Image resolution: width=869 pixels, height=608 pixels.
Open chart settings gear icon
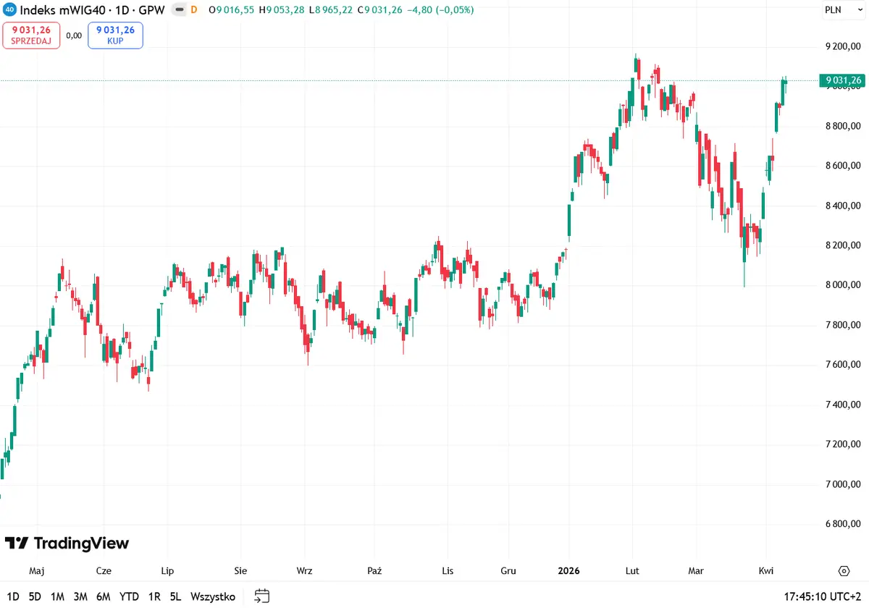click(x=844, y=571)
